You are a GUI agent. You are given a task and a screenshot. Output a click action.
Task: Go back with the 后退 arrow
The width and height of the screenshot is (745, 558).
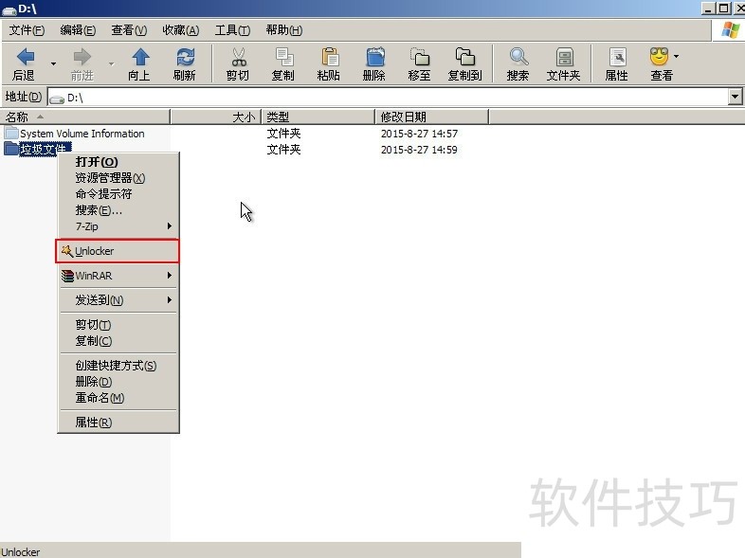[25, 64]
